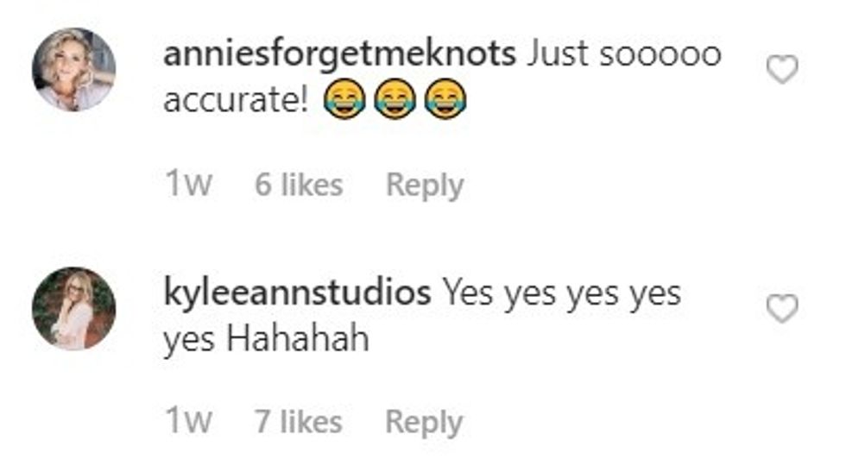Reply to the kyleeannstudios comment
This screenshot has width=846, height=472.
[x=423, y=422]
